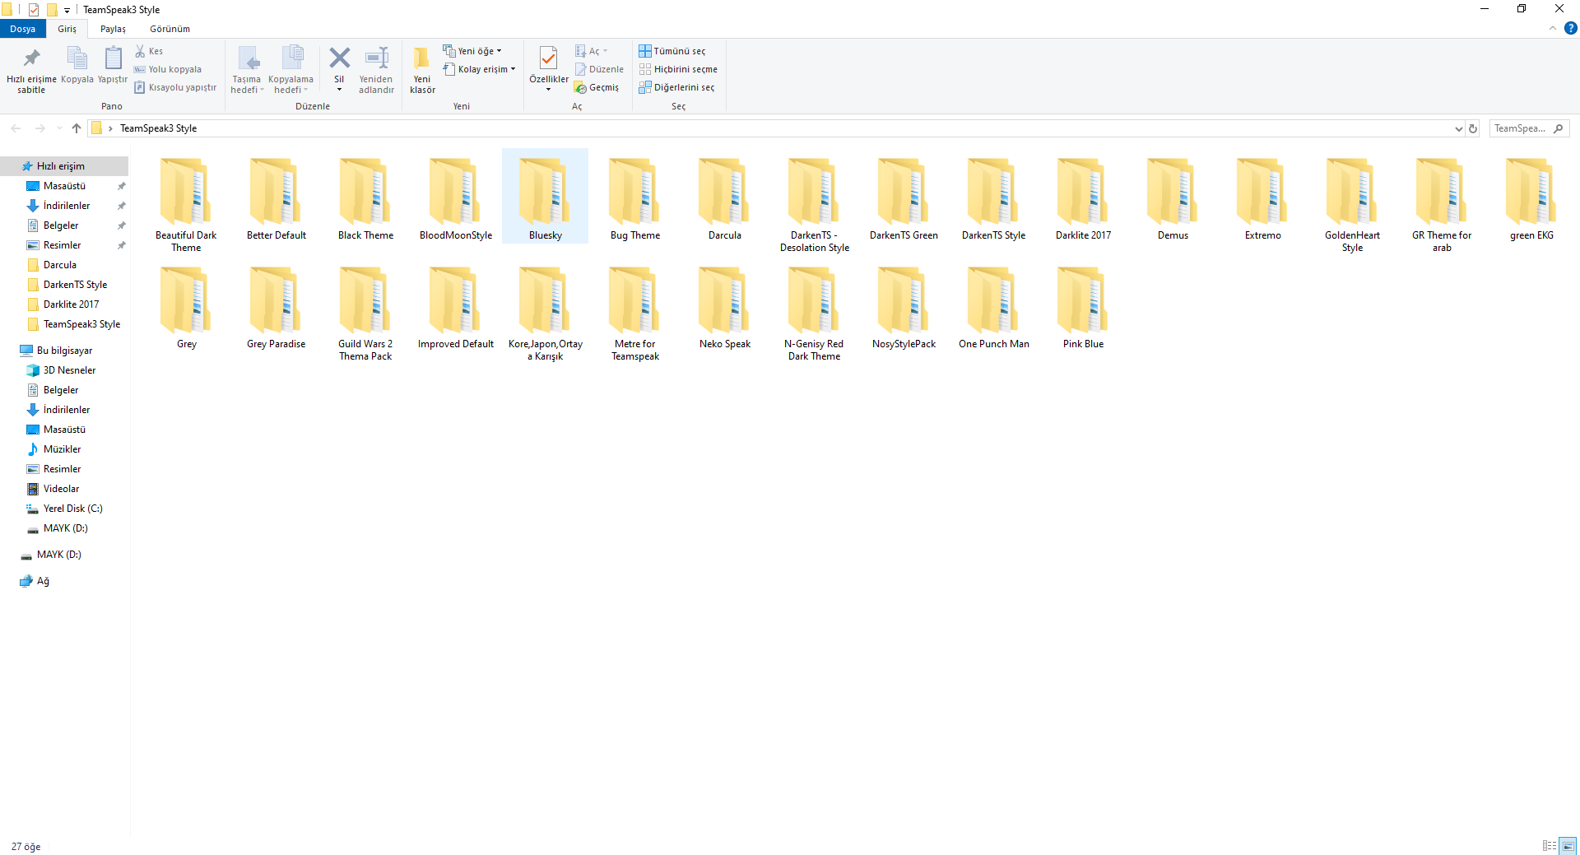Image resolution: width=1580 pixels, height=855 pixels.
Task: Open the address bar history dropdown arrow
Action: coord(1458,128)
